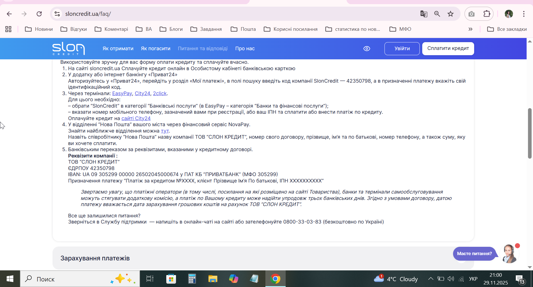Open the Як погасити menu item

pyautogui.click(x=155, y=49)
